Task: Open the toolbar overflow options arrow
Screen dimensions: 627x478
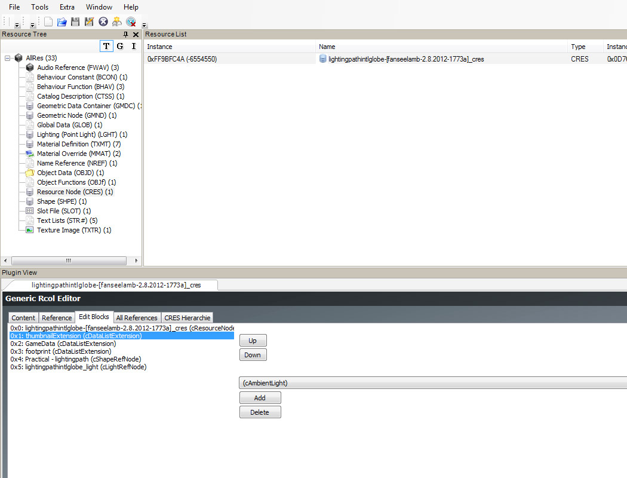Action: (x=145, y=25)
